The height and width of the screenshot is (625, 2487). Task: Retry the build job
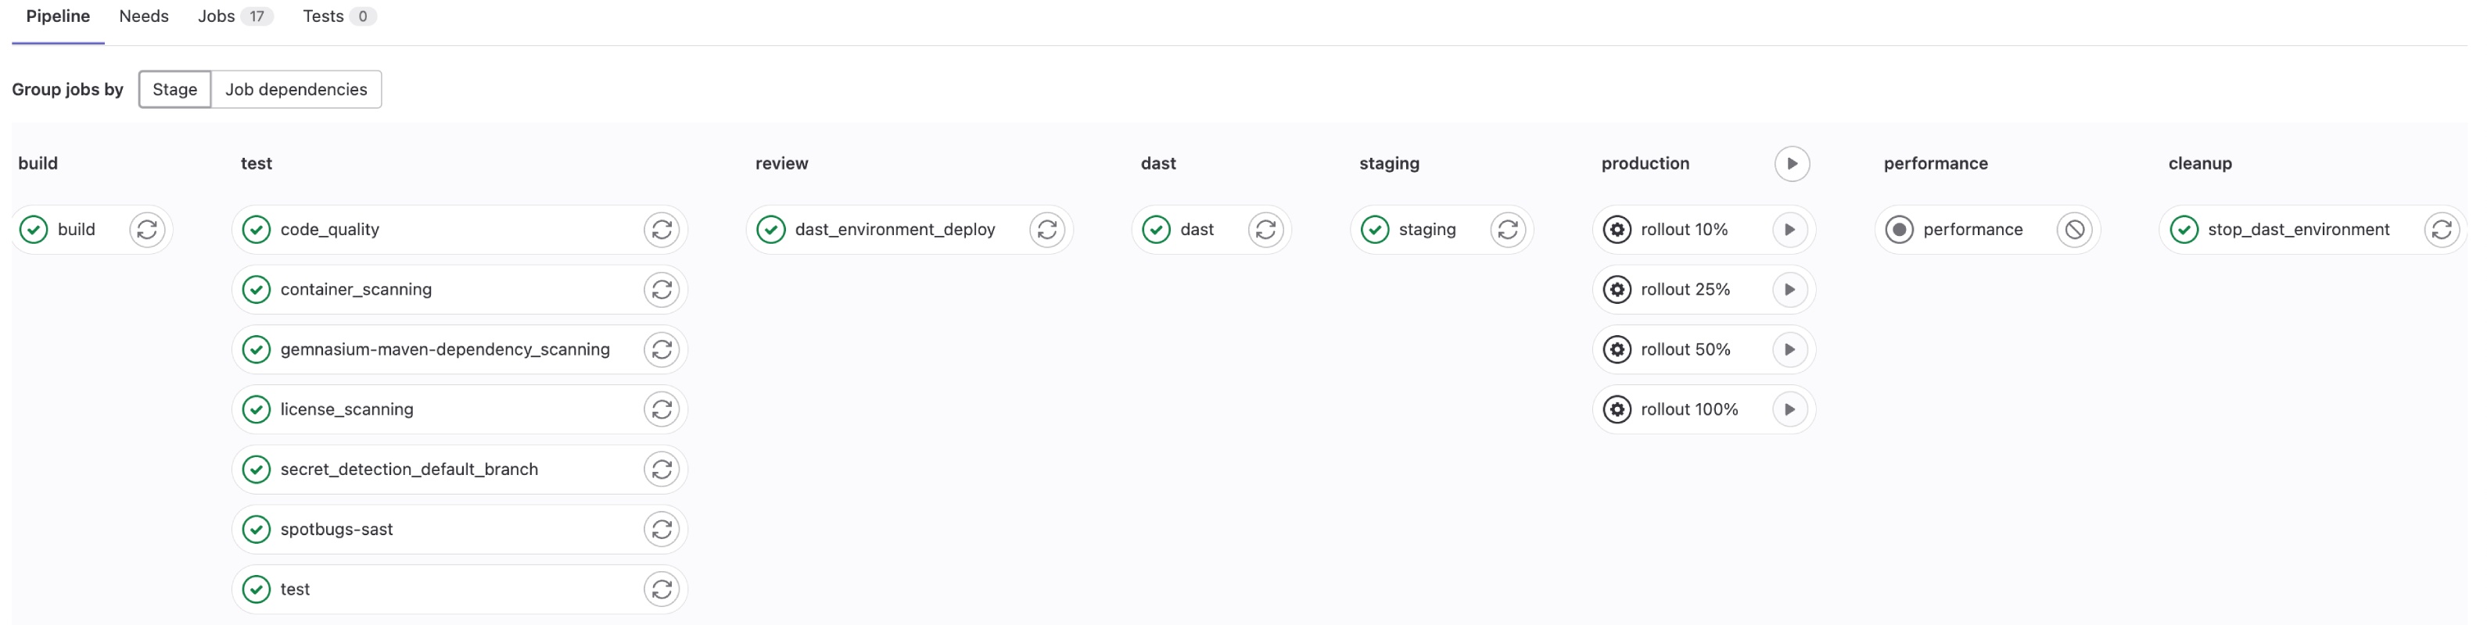point(147,230)
